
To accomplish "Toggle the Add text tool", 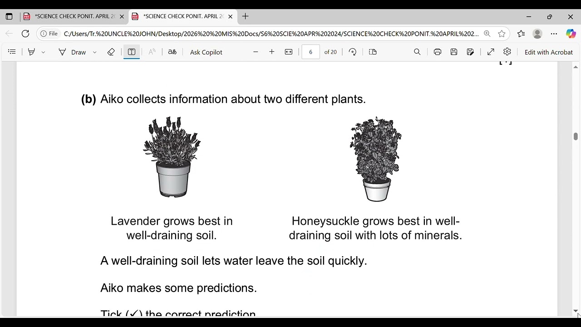I will click(x=132, y=52).
